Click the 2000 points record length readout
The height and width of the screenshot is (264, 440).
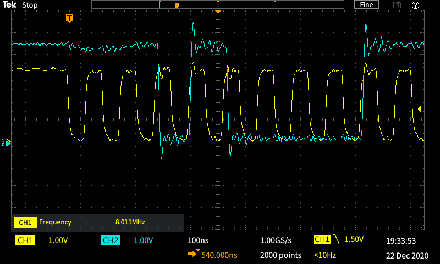[280, 255]
